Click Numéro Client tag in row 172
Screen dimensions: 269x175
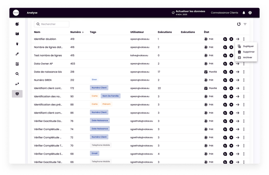(x=99, y=87)
